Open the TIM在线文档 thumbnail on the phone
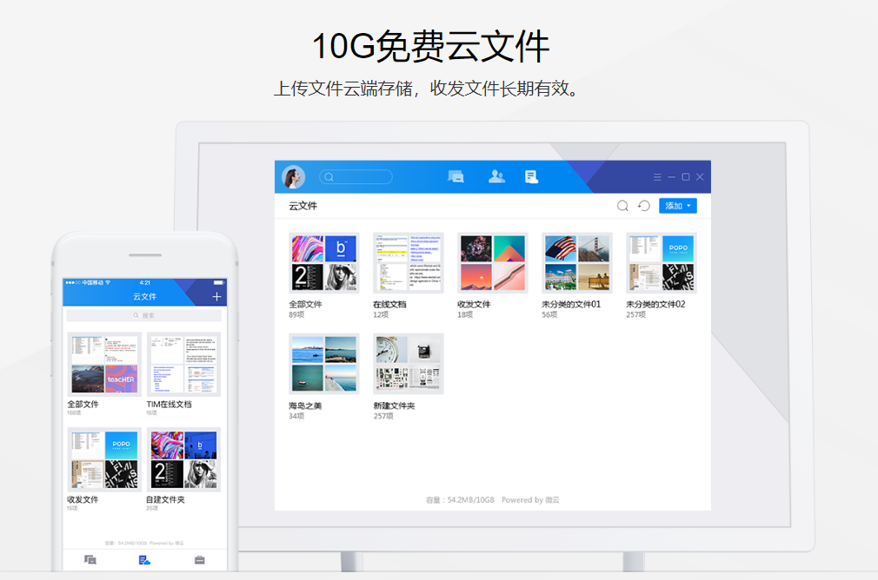878x580 pixels. pyautogui.click(x=183, y=364)
